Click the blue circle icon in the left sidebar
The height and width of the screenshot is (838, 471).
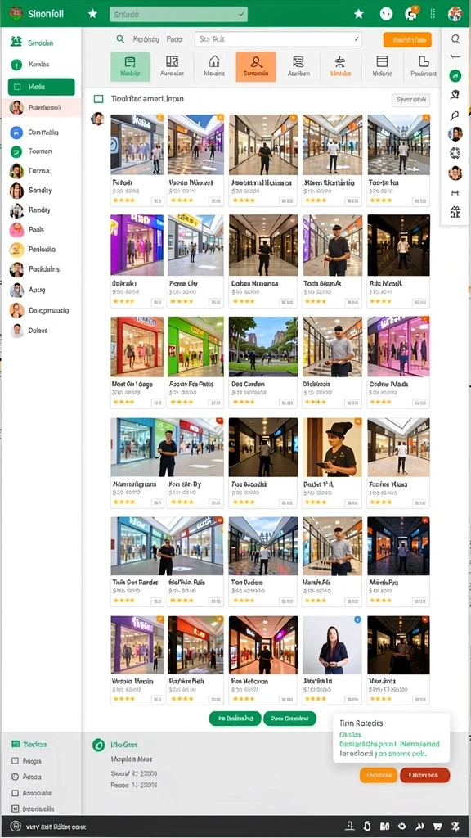coord(16,132)
